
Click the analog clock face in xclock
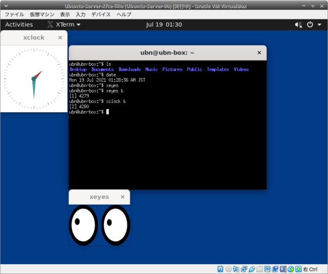34,79
